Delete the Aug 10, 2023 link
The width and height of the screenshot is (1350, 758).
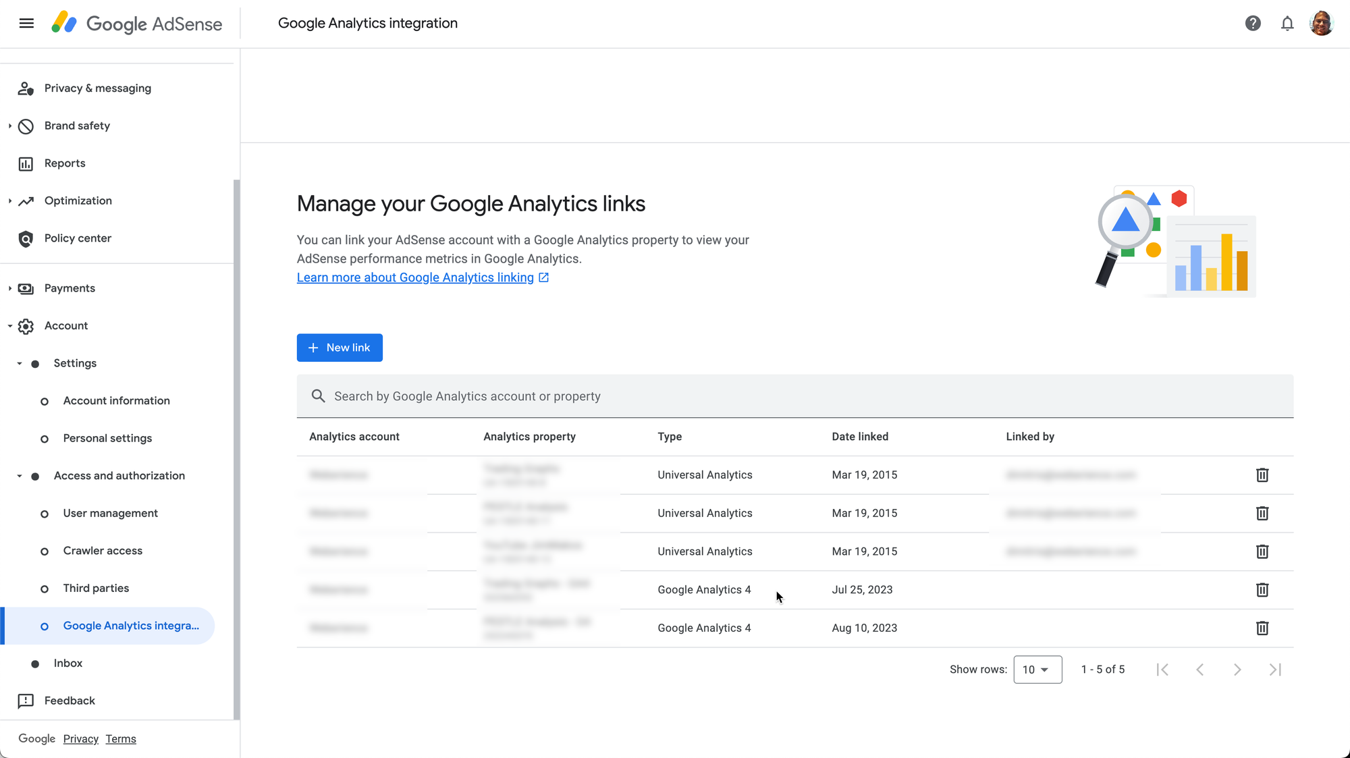pyautogui.click(x=1262, y=628)
